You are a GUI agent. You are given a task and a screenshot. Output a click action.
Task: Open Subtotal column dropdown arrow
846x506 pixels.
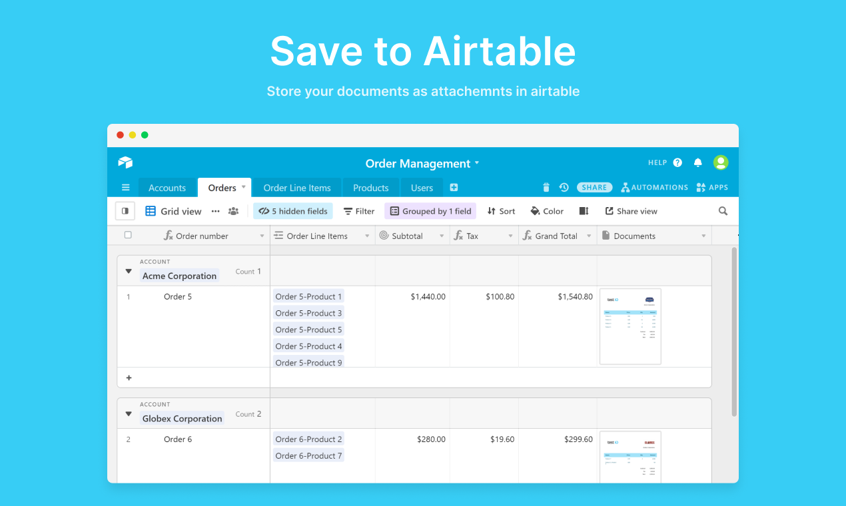(x=442, y=236)
